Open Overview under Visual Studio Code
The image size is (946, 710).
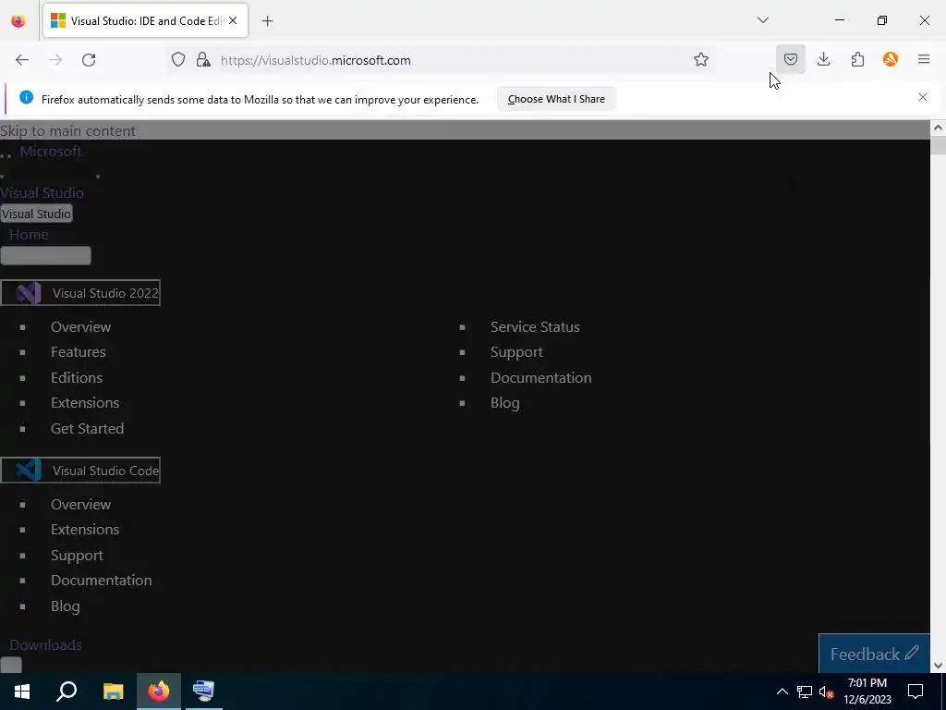(x=81, y=504)
